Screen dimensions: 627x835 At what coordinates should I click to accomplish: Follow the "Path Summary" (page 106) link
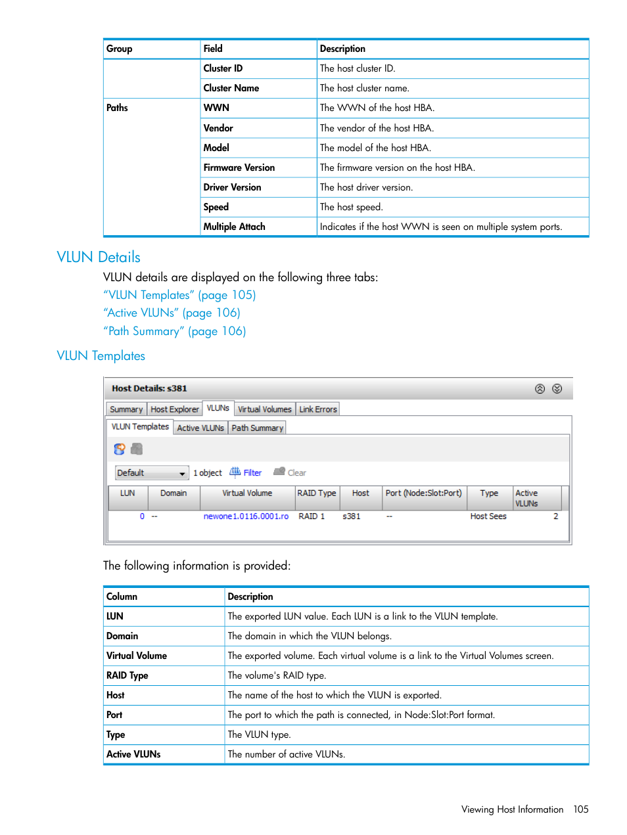[175, 331]
